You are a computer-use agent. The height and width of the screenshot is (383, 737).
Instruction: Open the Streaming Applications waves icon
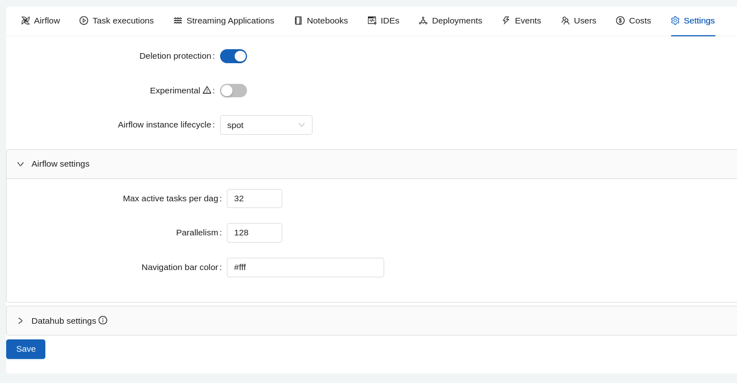178,20
